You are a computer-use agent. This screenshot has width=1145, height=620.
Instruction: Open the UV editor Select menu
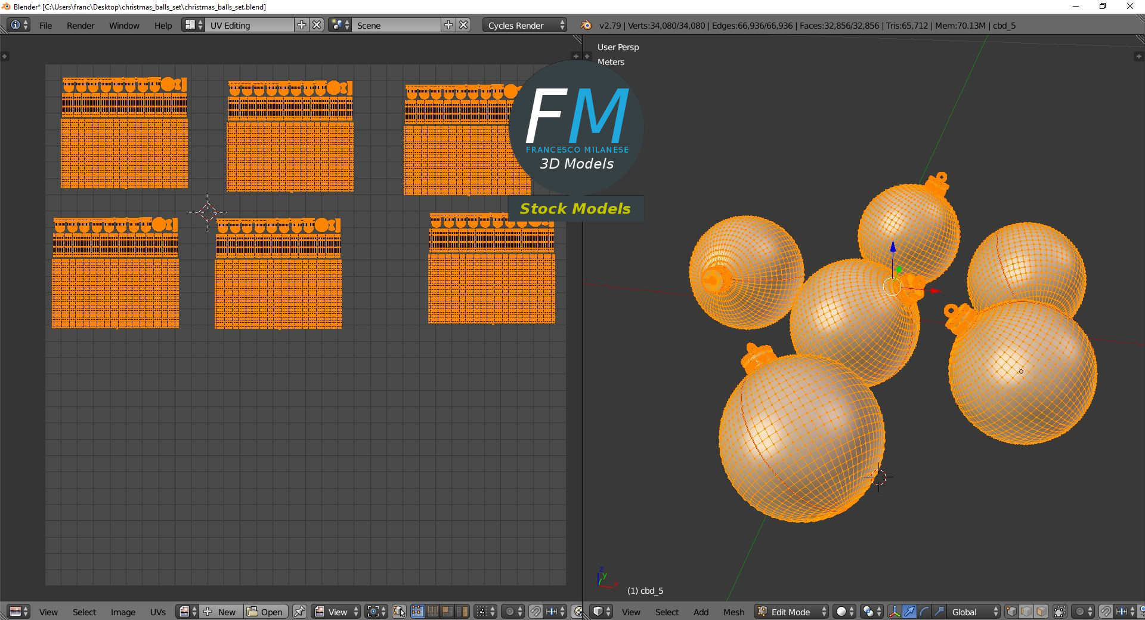click(84, 612)
